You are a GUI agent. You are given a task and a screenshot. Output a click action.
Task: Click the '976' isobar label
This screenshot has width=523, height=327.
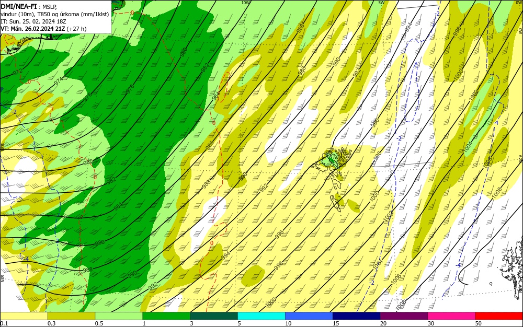[87, 97]
